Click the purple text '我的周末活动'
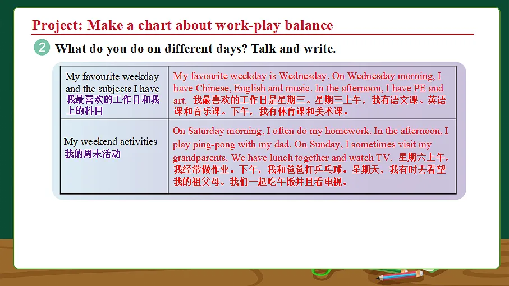This screenshot has width=509, height=286. (x=93, y=154)
